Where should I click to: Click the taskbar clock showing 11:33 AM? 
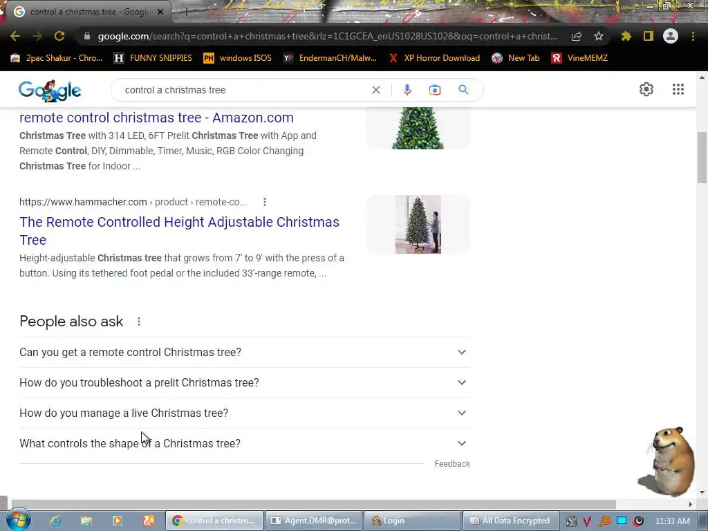[x=672, y=521]
